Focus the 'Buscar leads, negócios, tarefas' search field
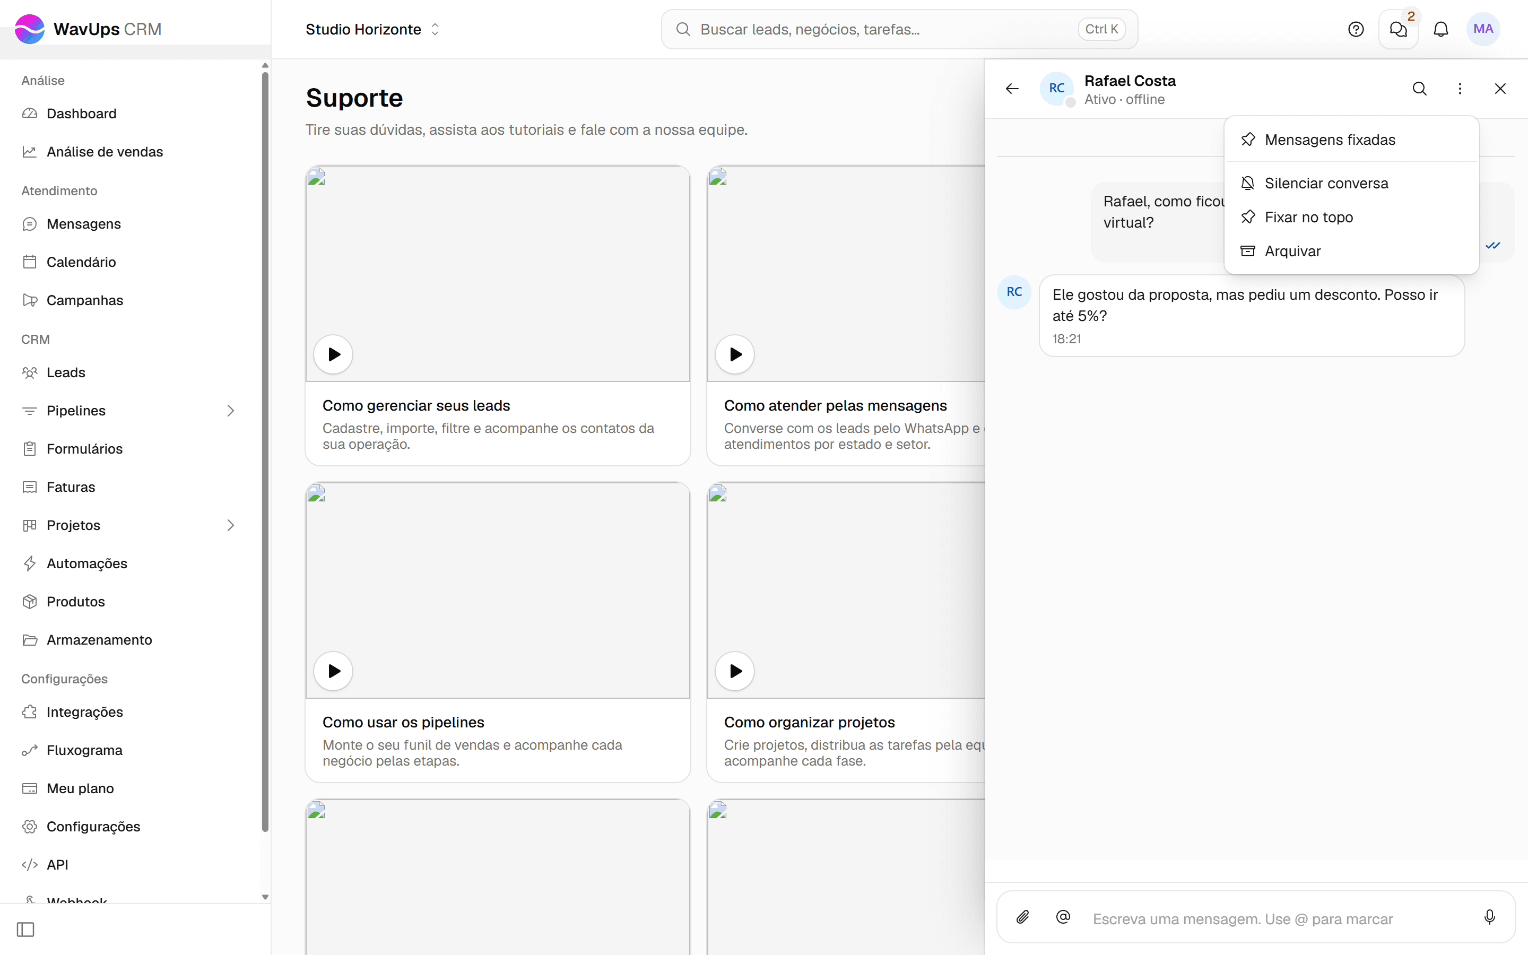The width and height of the screenshot is (1528, 955). [899, 29]
